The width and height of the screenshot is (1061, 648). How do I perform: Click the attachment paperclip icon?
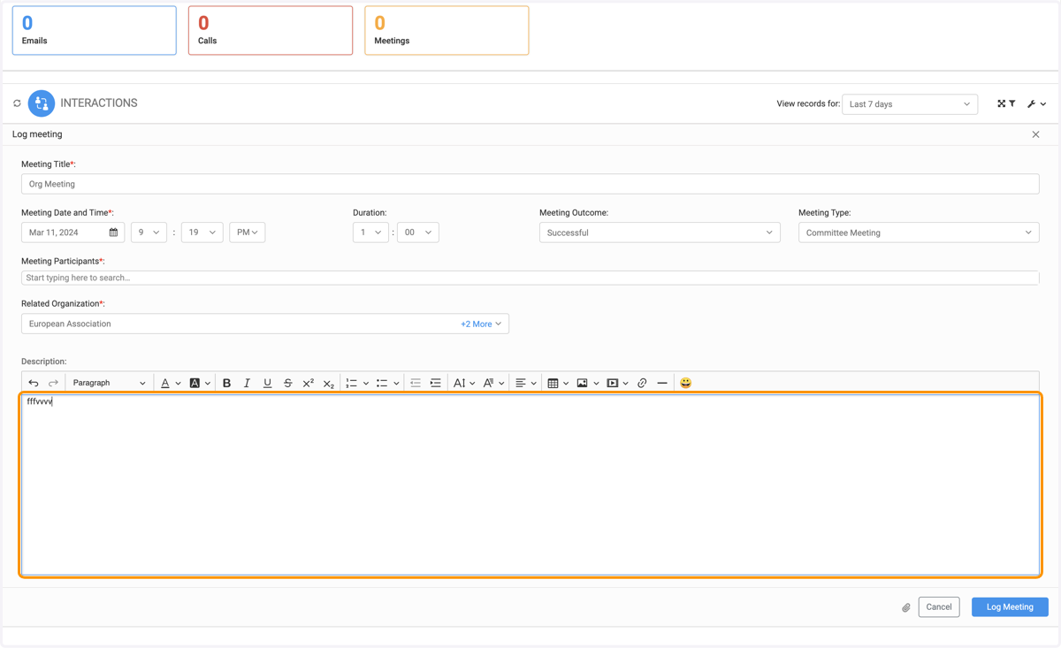click(906, 607)
